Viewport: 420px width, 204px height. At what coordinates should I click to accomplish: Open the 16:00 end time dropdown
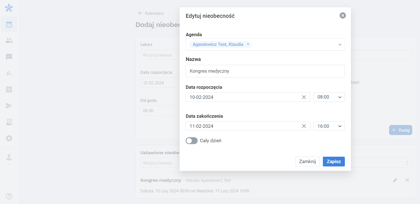(329, 126)
